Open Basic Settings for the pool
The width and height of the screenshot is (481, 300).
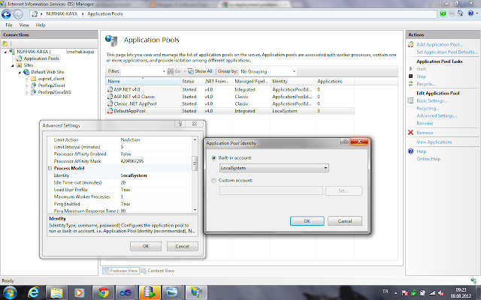pos(432,100)
